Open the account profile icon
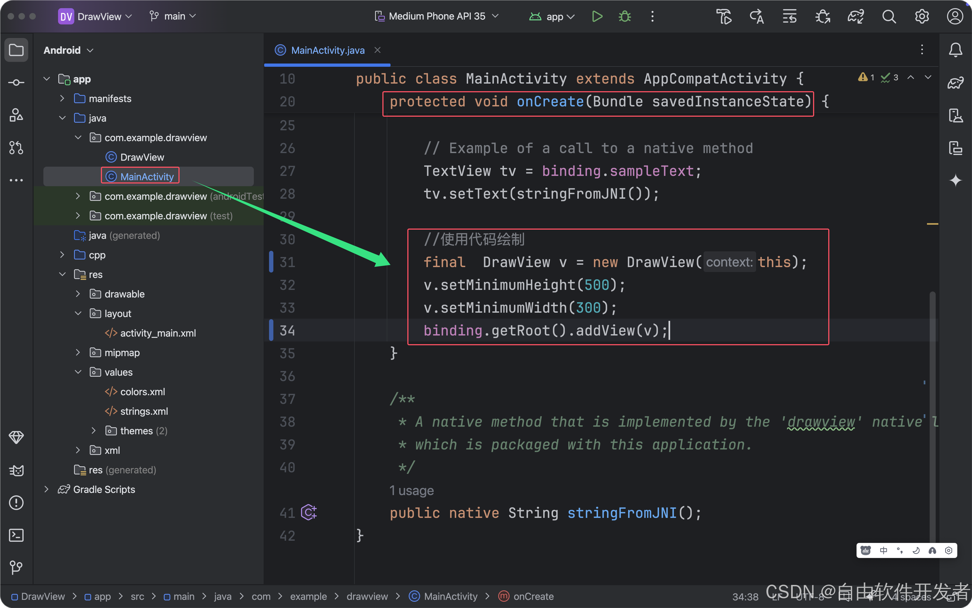This screenshot has height=608, width=972. 955,17
